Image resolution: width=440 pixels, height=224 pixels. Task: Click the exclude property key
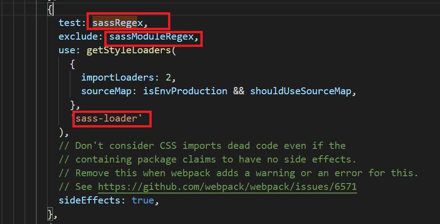pos(78,36)
